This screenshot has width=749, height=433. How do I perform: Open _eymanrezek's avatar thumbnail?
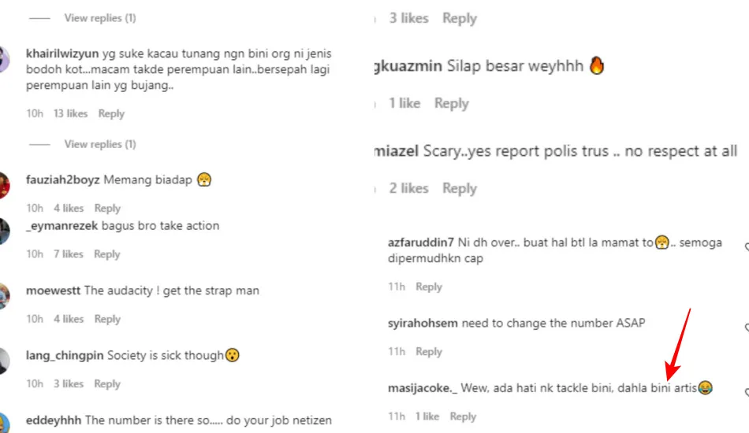(x=4, y=231)
